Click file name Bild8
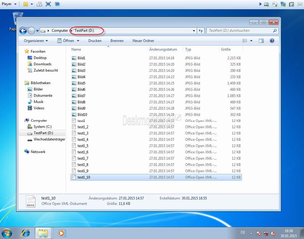 coord(82,102)
